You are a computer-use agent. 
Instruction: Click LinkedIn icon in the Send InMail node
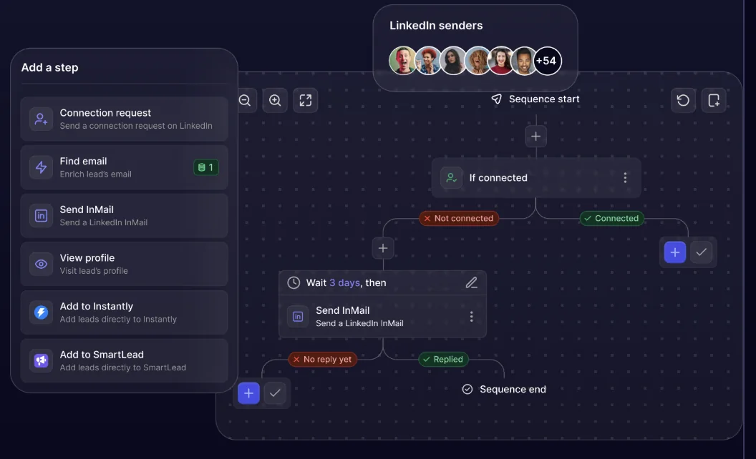[298, 317]
